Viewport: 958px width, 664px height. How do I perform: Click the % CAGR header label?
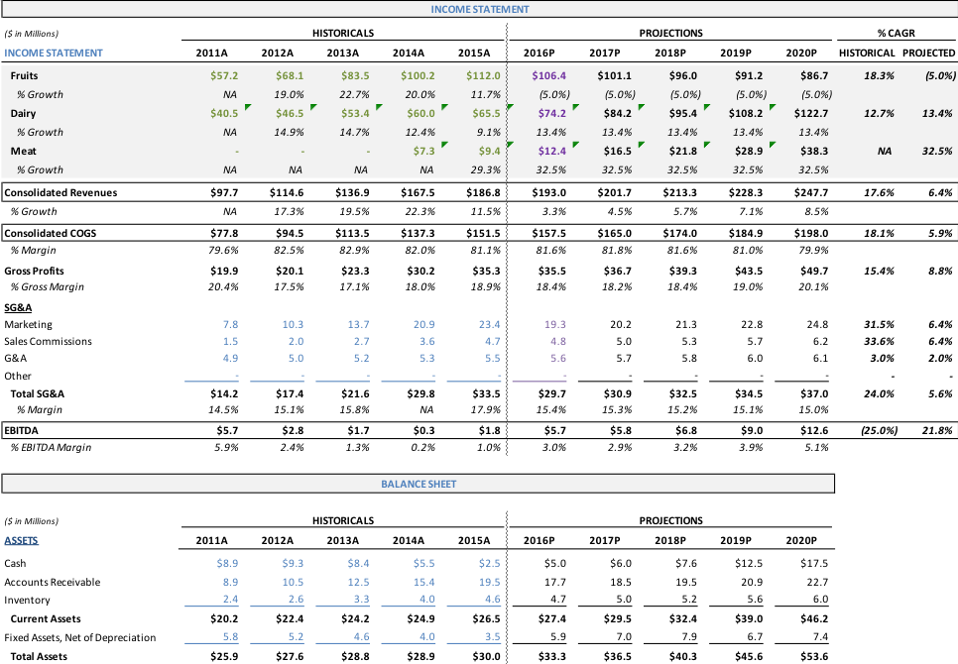896,33
